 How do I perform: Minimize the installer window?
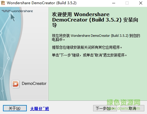click(114, 3)
